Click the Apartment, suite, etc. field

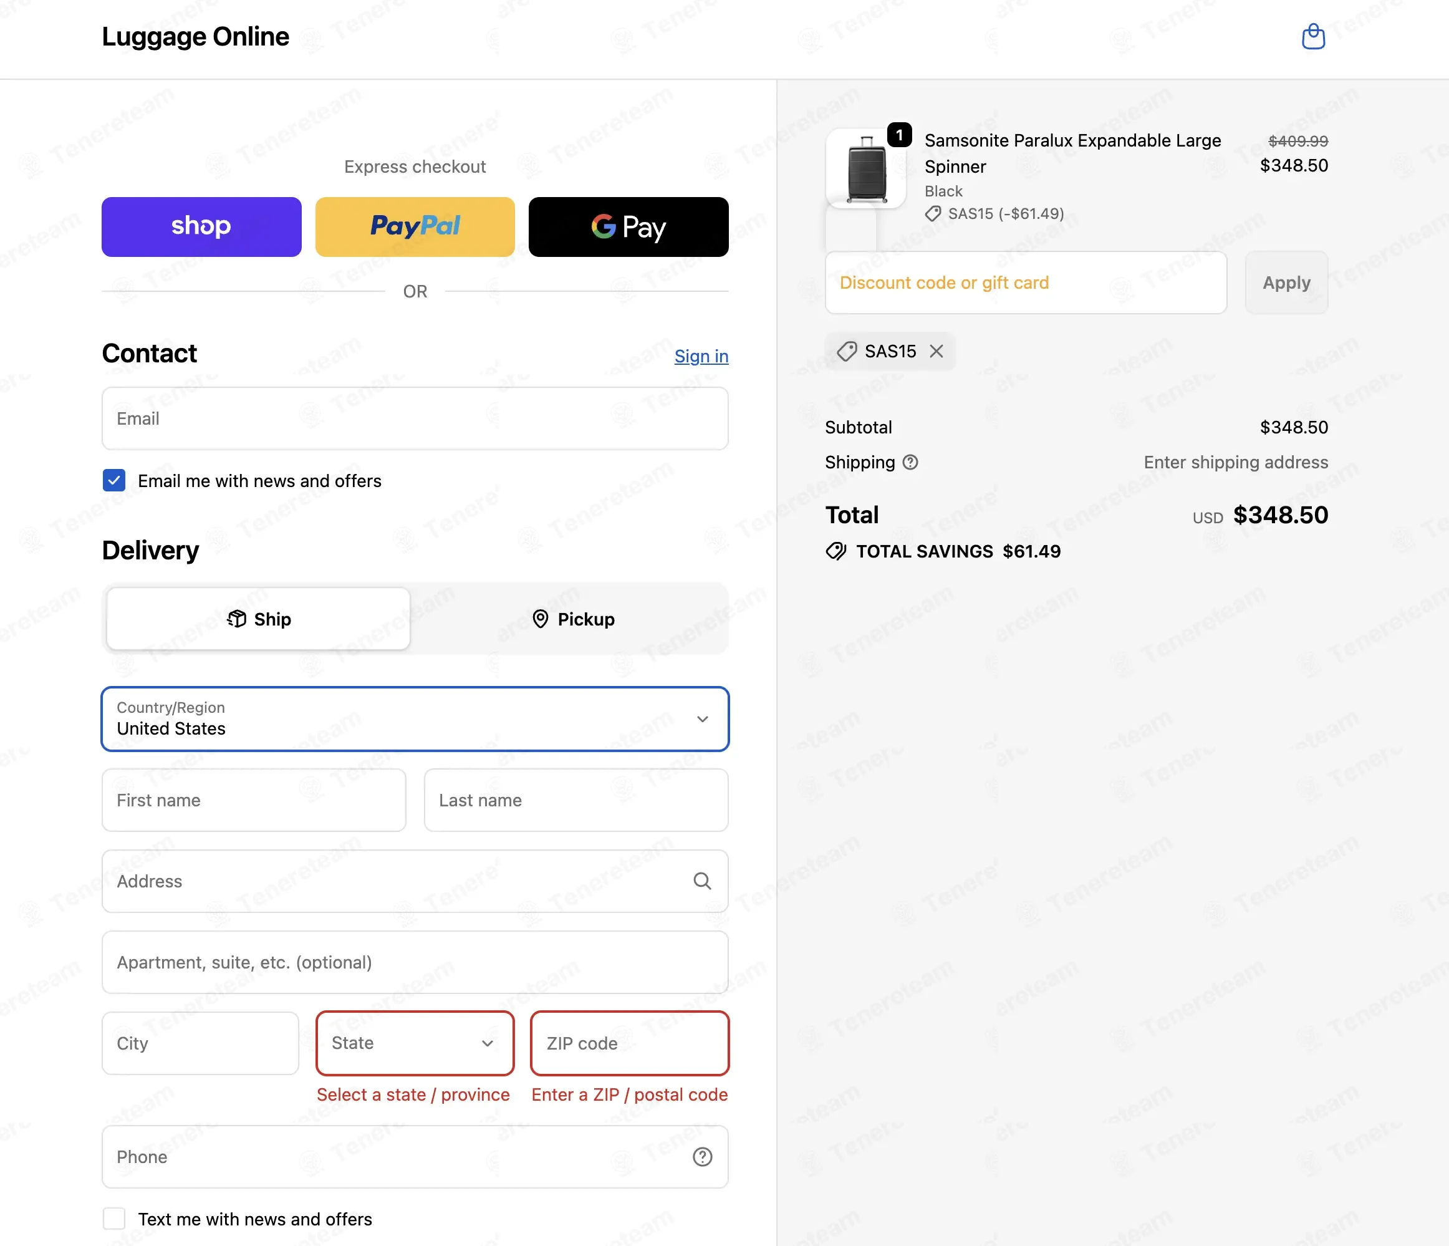pos(415,963)
